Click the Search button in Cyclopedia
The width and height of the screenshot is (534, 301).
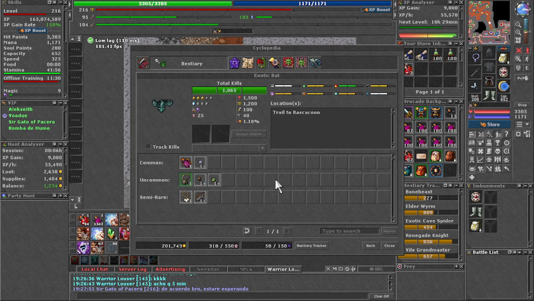[389, 231]
